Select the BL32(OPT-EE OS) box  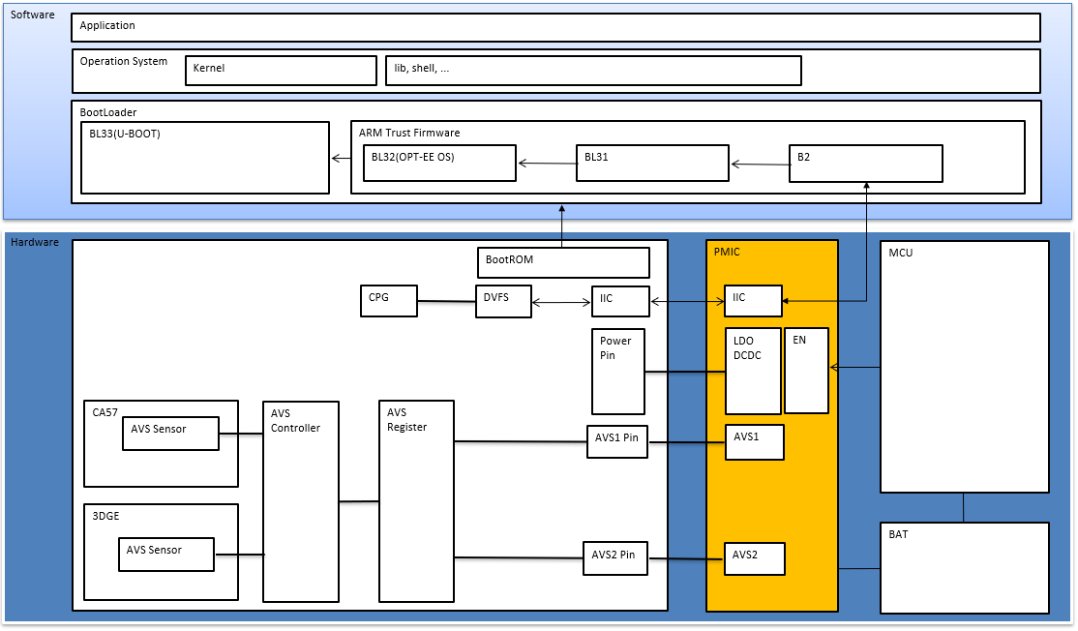tap(439, 163)
